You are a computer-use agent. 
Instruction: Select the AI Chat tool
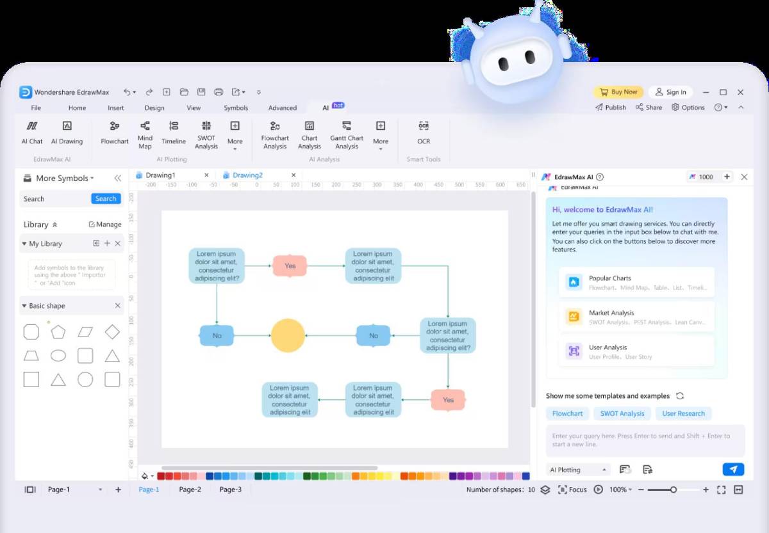click(31, 133)
